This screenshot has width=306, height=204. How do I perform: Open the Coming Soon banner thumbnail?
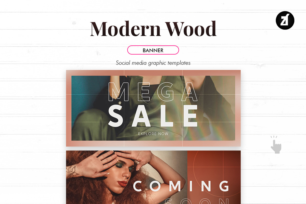click(x=153, y=177)
